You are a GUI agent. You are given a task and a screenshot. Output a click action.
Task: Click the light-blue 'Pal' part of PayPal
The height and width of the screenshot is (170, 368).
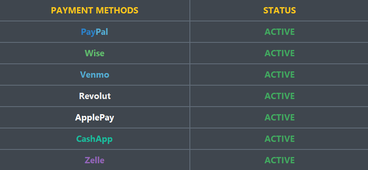[x=102, y=32]
